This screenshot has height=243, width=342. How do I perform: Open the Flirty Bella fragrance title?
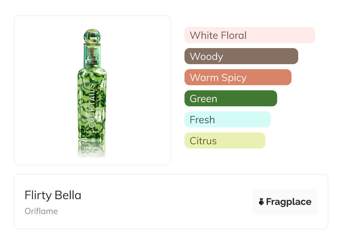[x=53, y=195]
